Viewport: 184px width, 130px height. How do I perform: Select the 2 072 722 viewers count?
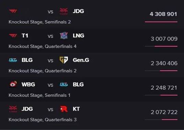click(164, 112)
